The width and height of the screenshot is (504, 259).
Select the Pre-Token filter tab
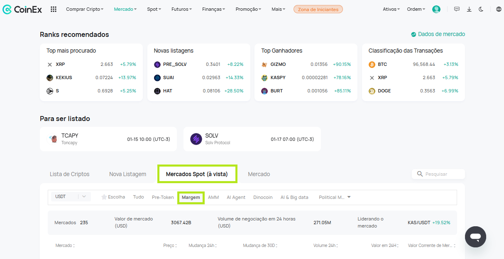pyautogui.click(x=163, y=197)
